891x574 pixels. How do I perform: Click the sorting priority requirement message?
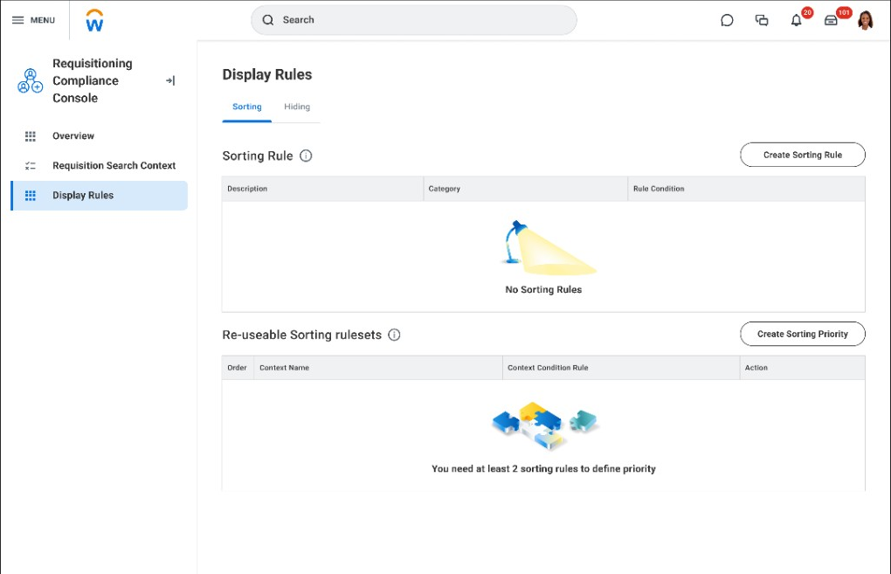pyautogui.click(x=543, y=469)
